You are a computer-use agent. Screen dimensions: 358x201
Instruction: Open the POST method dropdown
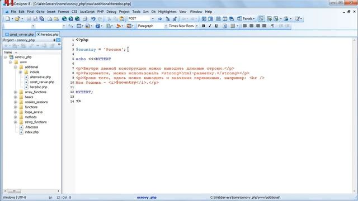(153, 18)
